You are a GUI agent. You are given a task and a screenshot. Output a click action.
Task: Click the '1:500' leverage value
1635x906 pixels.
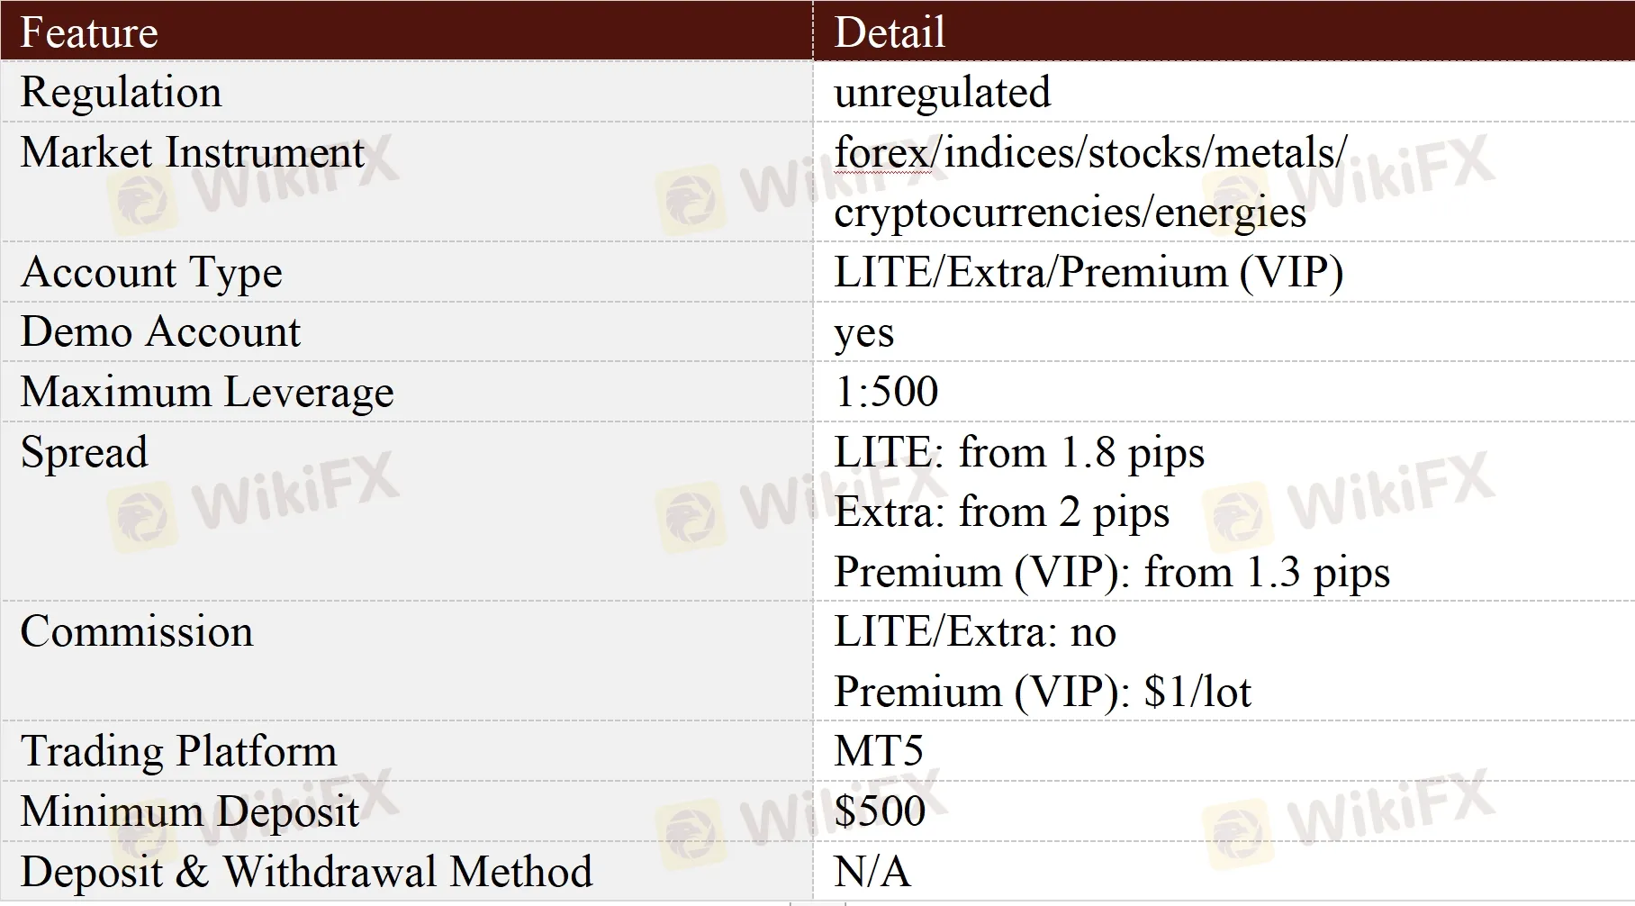tap(886, 392)
